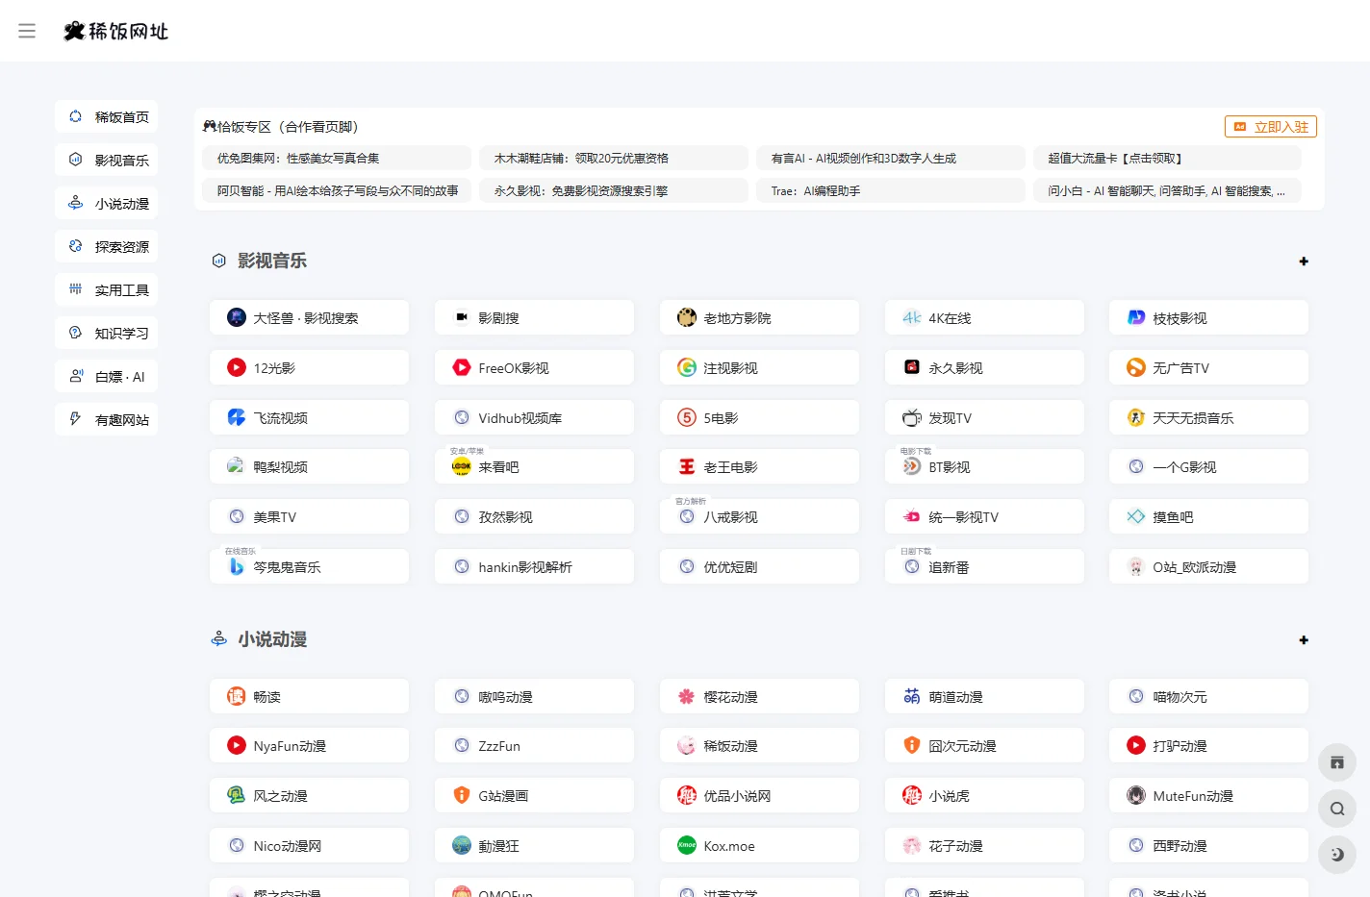1370x897 pixels.
Task: Open 追新番 link
Action: tap(984, 566)
